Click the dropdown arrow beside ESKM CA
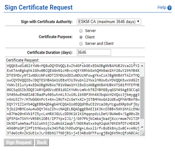This screenshot has height=151, width=175. coord(138,21)
